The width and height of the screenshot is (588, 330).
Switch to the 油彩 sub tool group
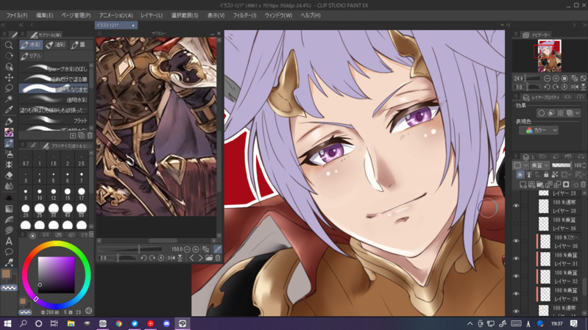click(x=56, y=45)
